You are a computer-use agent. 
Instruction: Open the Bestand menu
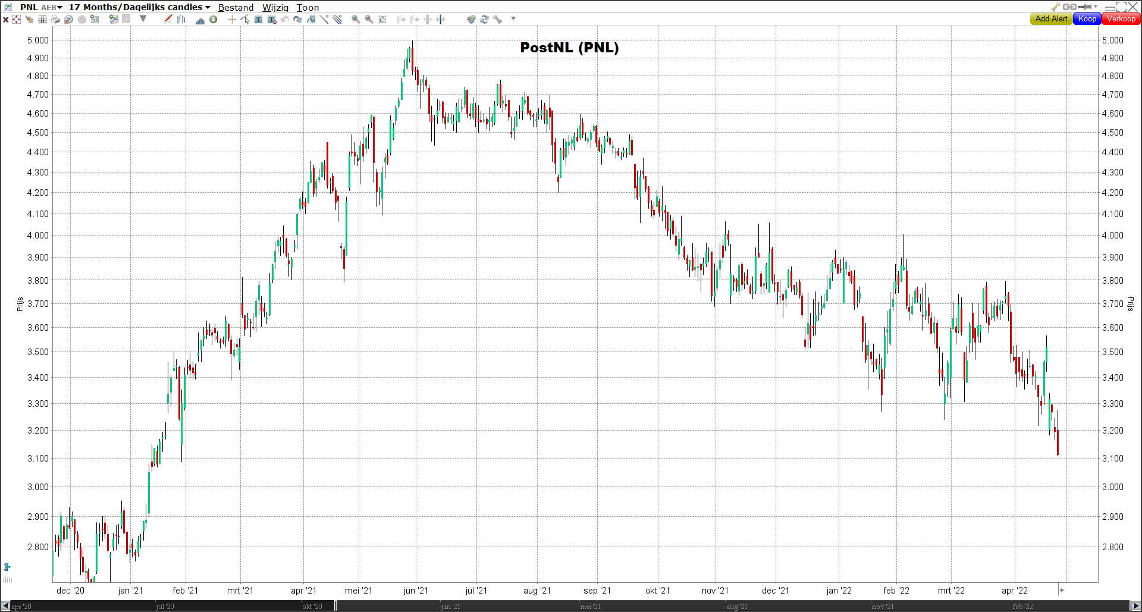point(236,7)
